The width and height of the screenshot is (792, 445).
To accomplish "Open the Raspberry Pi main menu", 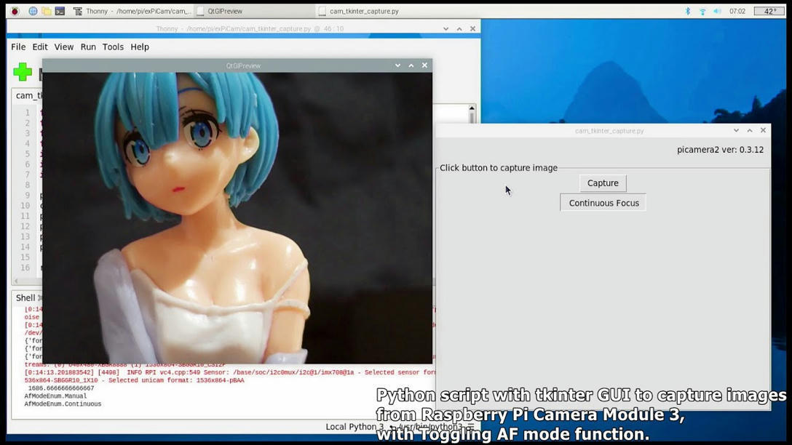I will coord(15,11).
